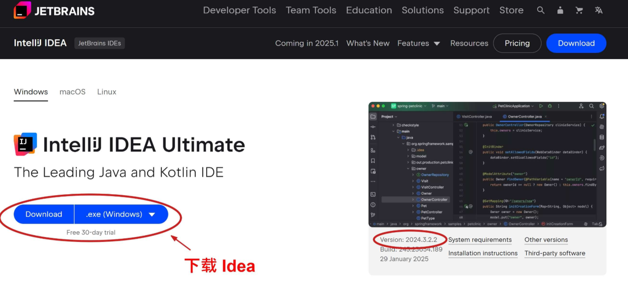Screen dimensions: 628x296
Task: Collapse the owner package chevron
Action: (408, 169)
